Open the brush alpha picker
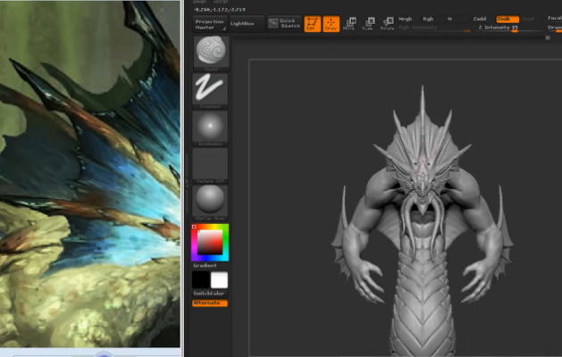This screenshot has width=562, height=357. [210, 128]
